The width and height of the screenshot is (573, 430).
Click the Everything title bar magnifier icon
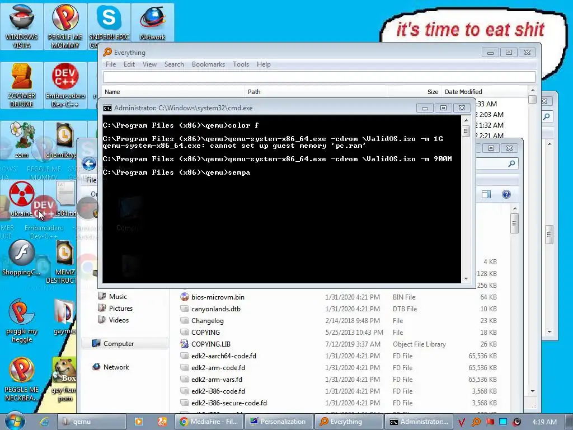tap(107, 52)
